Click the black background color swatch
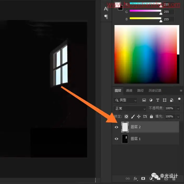Screen dimensions: 184x184 coord(121,8)
